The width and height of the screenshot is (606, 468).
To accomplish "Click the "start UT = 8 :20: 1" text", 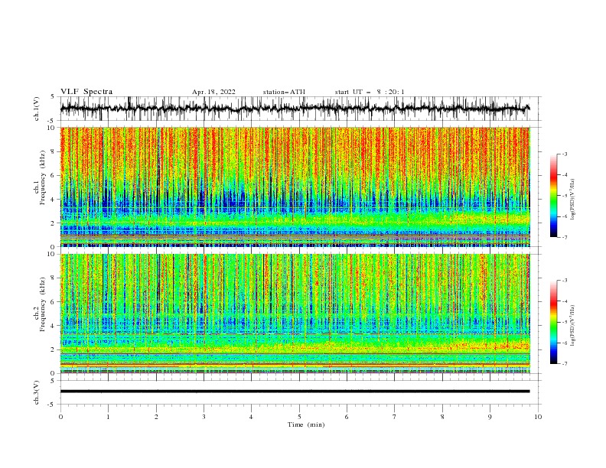I will 370,92.
